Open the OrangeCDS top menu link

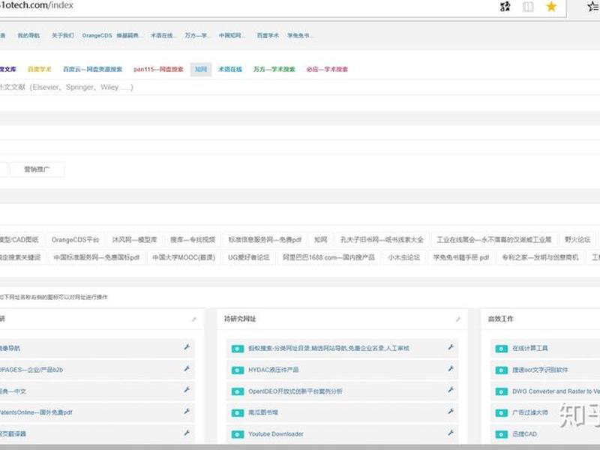[97, 35]
